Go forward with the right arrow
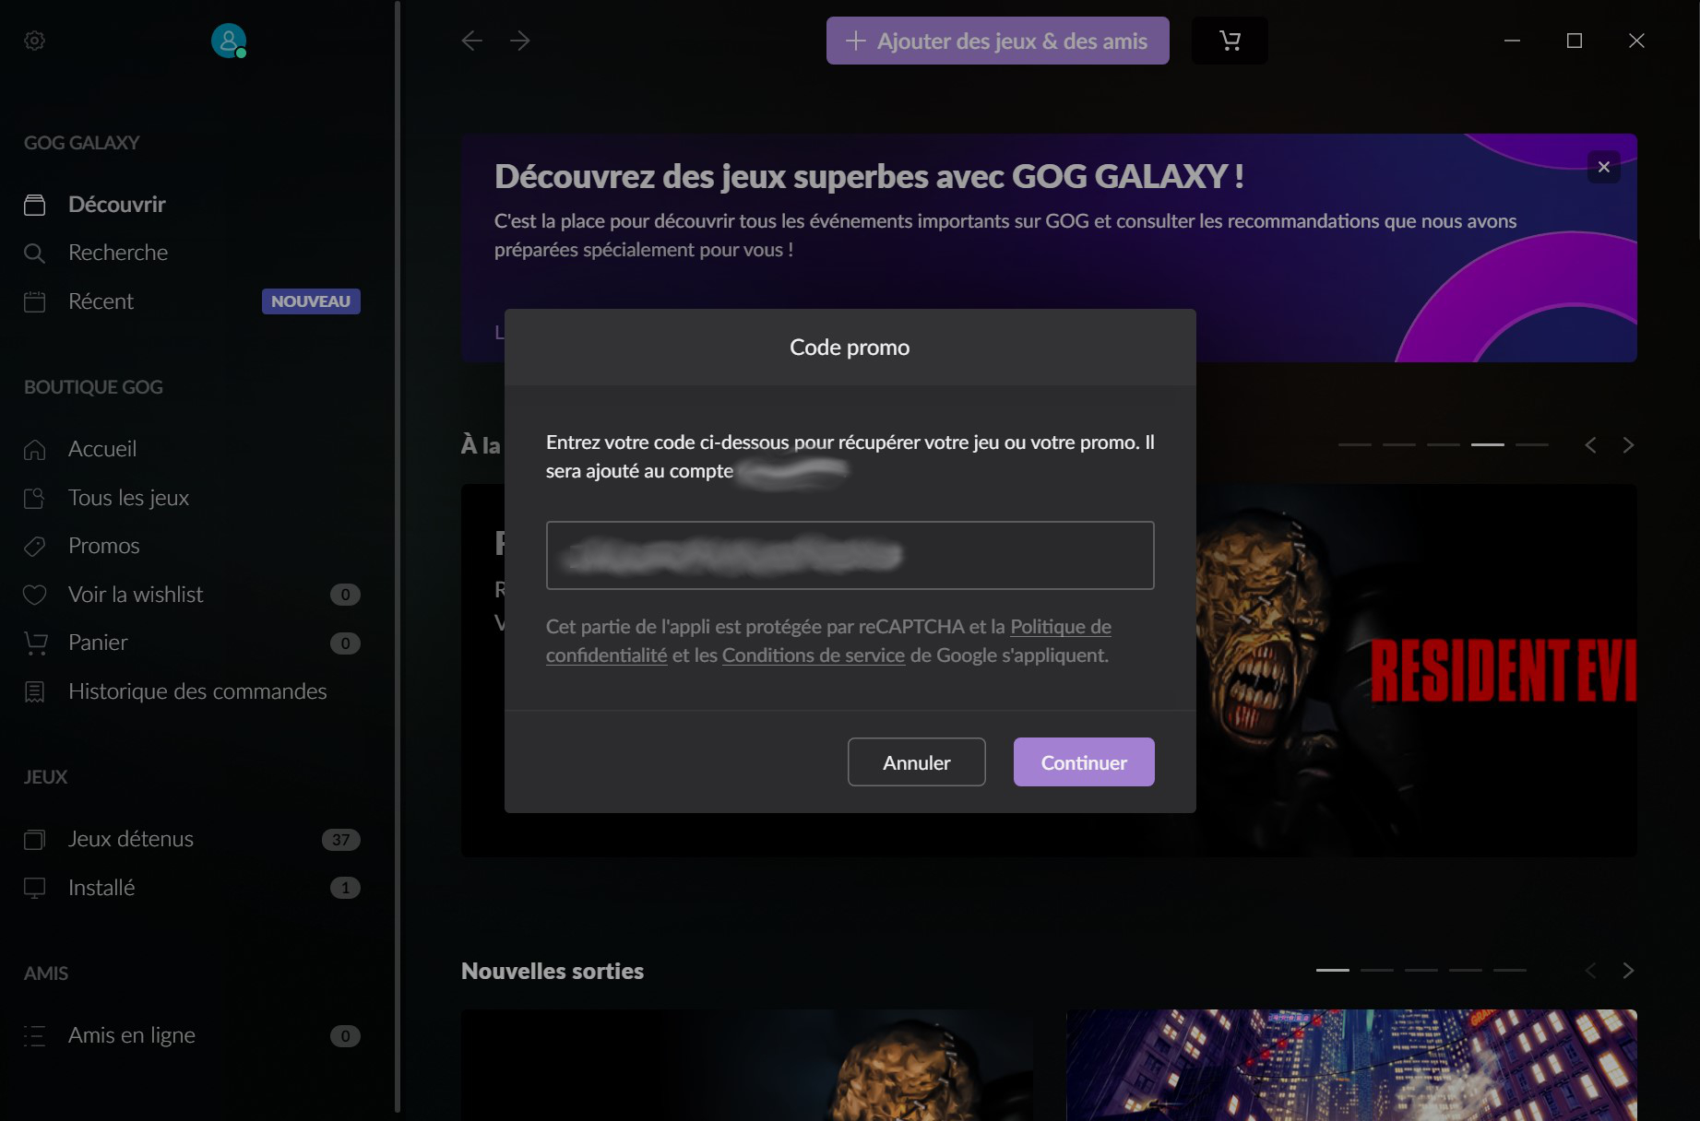Image resolution: width=1700 pixels, height=1121 pixels. (x=520, y=41)
